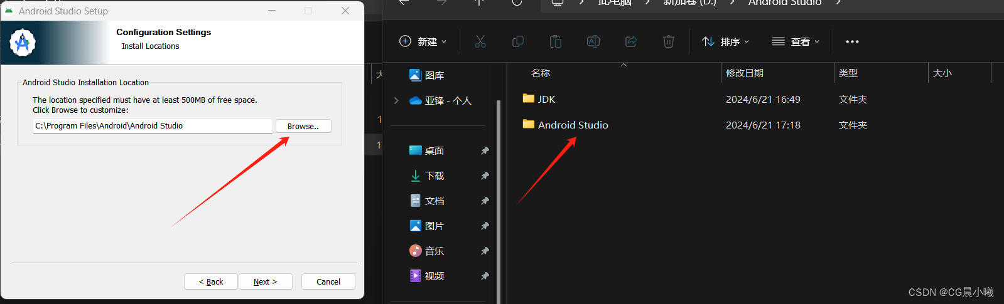Click the pin icon beside 桌面
Image resolution: width=1004 pixels, height=304 pixels.
(485, 150)
